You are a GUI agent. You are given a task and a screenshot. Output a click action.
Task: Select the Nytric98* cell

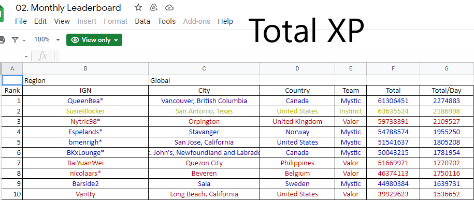coord(85,122)
